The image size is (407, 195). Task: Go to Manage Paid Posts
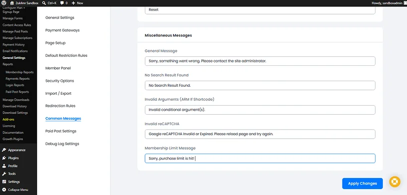15,31
